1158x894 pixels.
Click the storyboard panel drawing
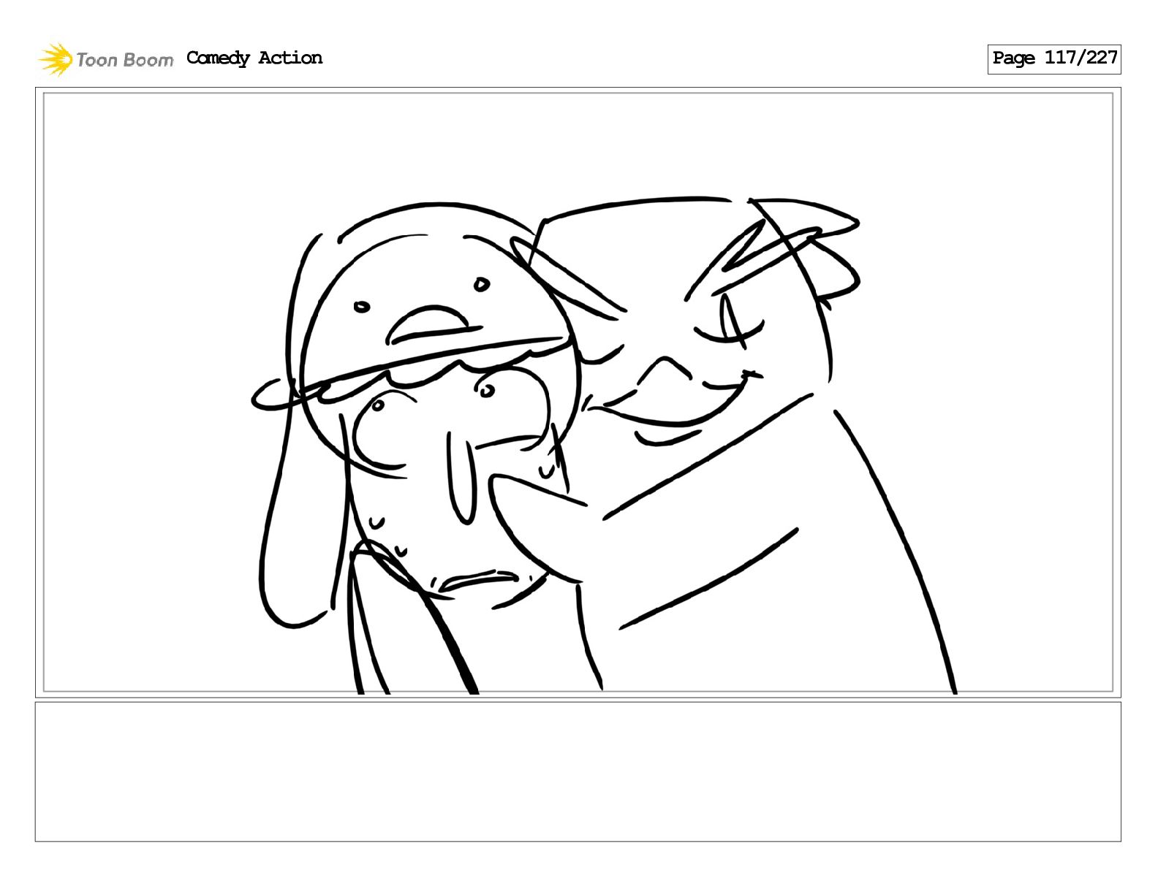click(x=578, y=392)
